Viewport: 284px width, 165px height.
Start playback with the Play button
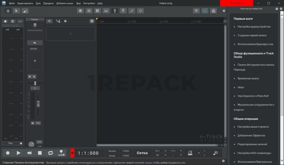click(18, 153)
